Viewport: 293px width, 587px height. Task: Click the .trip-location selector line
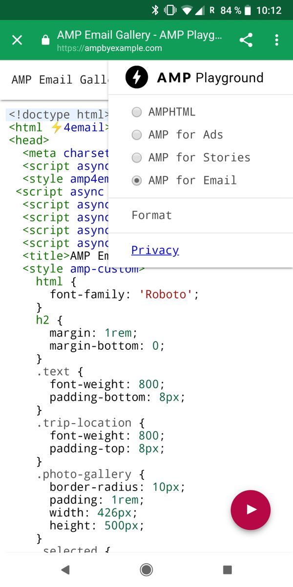click(90, 423)
